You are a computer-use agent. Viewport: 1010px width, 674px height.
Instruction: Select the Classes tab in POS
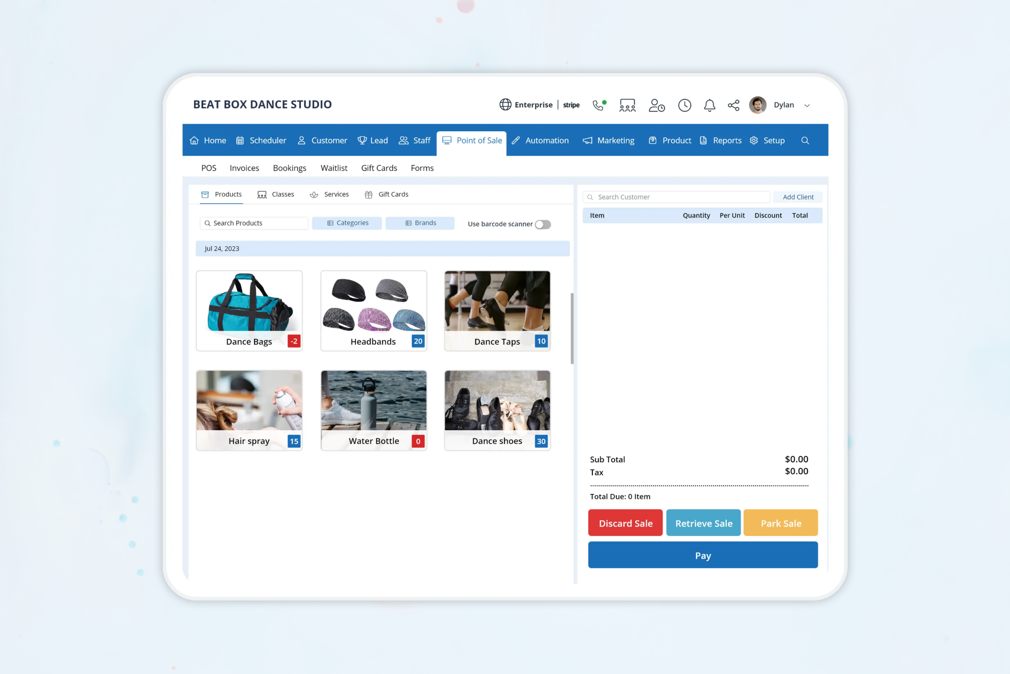point(283,194)
